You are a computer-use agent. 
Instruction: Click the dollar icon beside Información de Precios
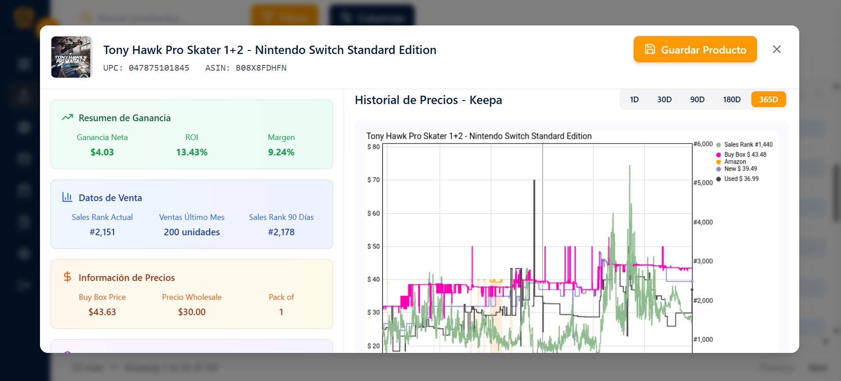coord(67,277)
